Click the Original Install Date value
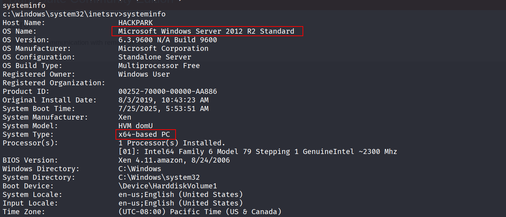The height and width of the screenshot is (217, 506). pos(163,100)
